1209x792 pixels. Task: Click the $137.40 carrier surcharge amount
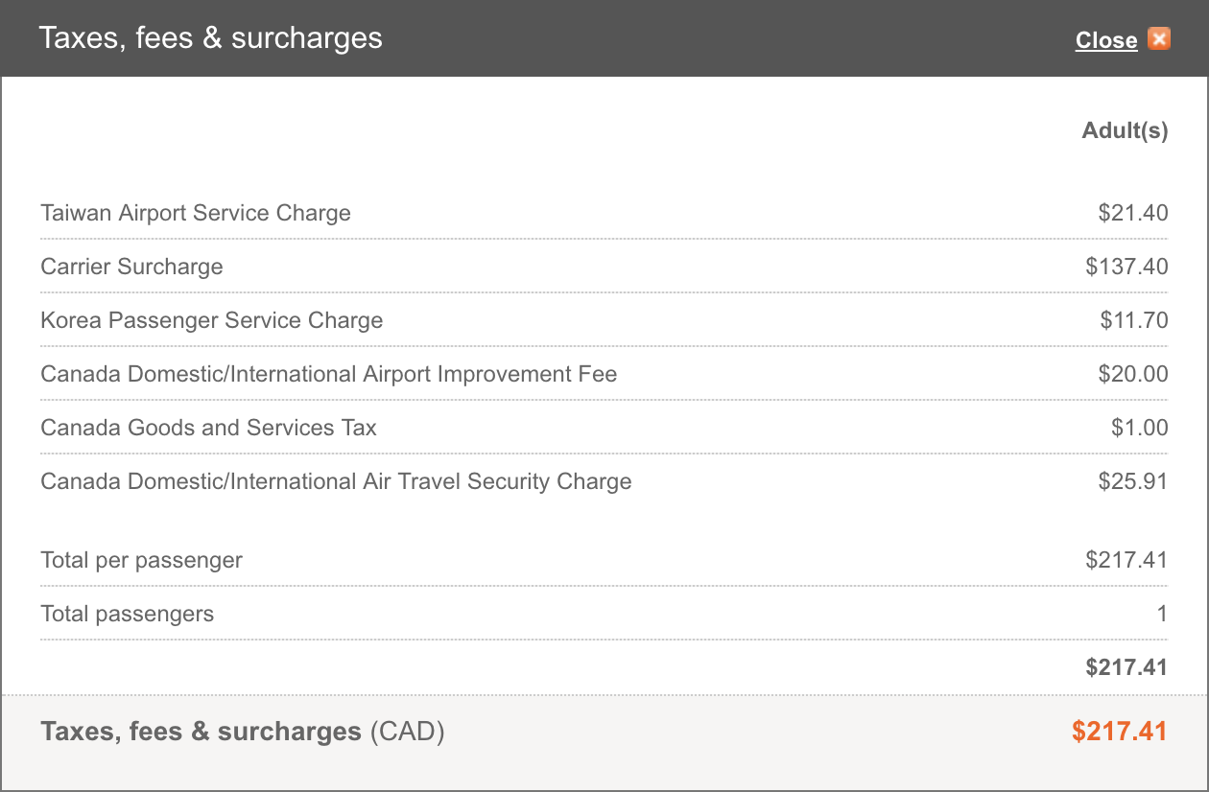(x=1126, y=267)
